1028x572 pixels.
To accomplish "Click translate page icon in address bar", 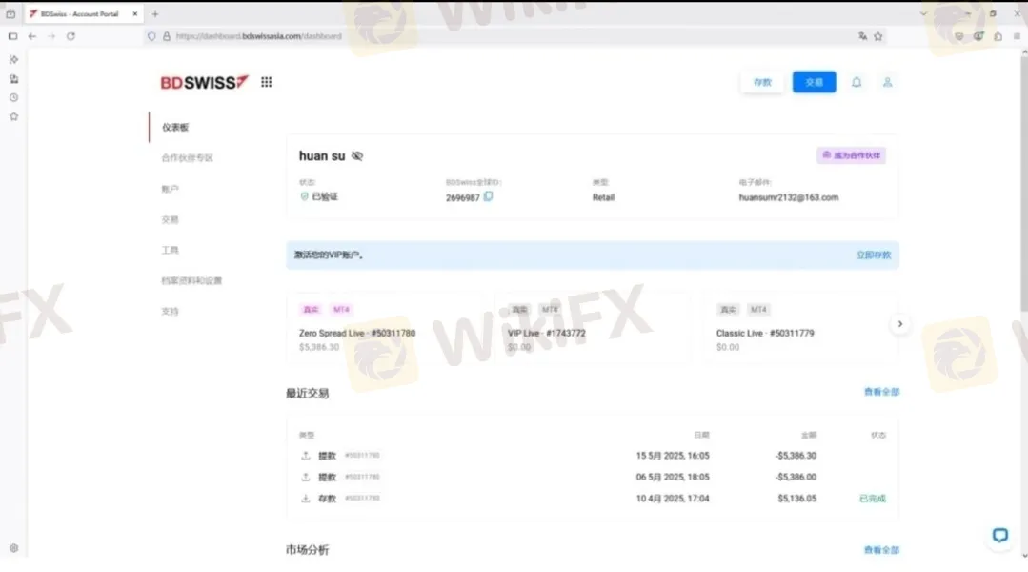I will [862, 36].
